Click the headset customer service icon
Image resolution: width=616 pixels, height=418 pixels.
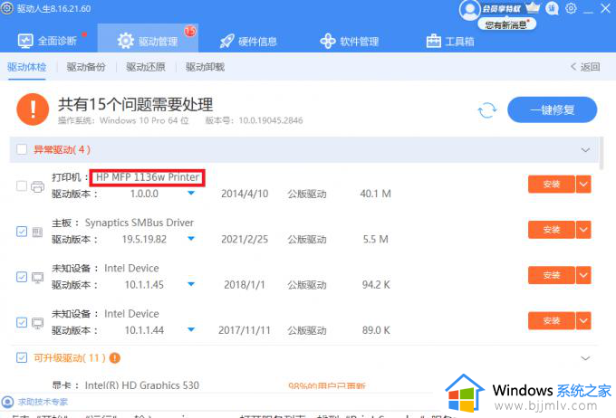(552, 8)
